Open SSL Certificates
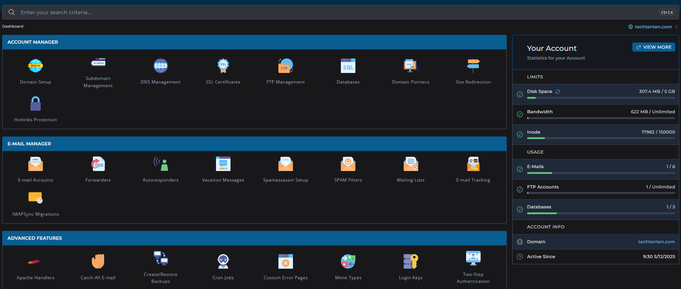 click(x=223, y=66)
